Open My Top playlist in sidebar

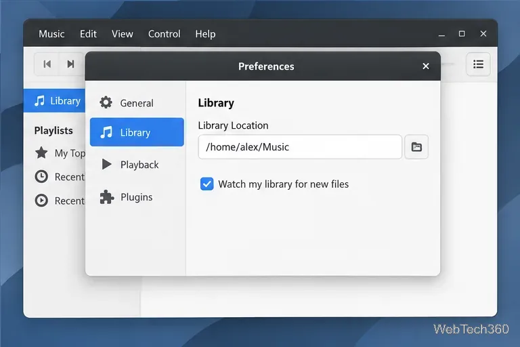click(60, 153)
